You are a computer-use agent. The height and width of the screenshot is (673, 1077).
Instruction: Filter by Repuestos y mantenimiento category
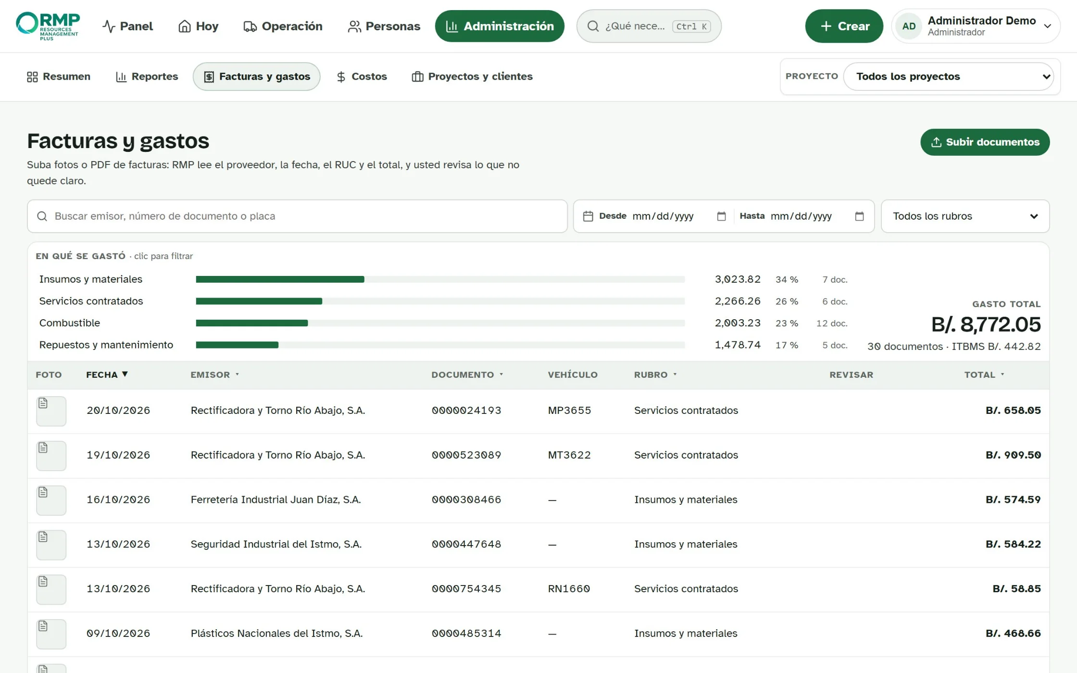[x=443, y=345]
